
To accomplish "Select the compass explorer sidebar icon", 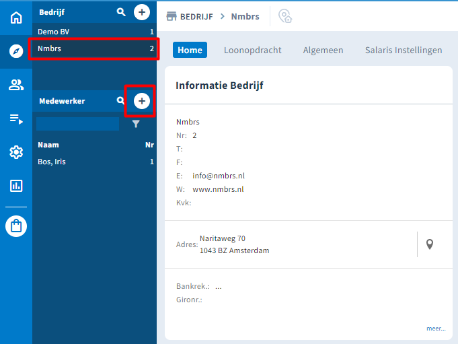I will click(16, 51).
